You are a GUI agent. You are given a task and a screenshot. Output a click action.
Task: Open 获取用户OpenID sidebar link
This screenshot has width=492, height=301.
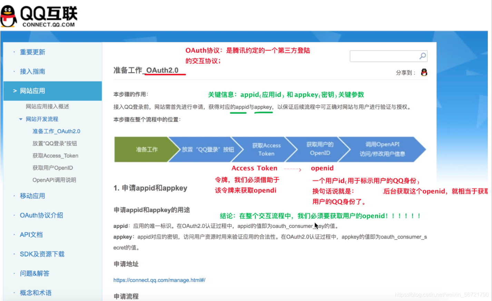pos(52,168)
